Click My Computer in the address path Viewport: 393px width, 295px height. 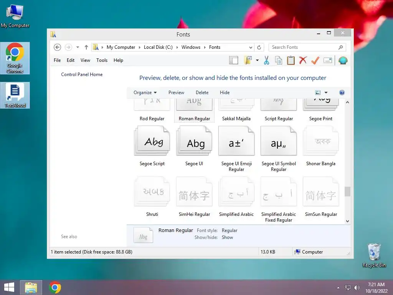[121, 47]
